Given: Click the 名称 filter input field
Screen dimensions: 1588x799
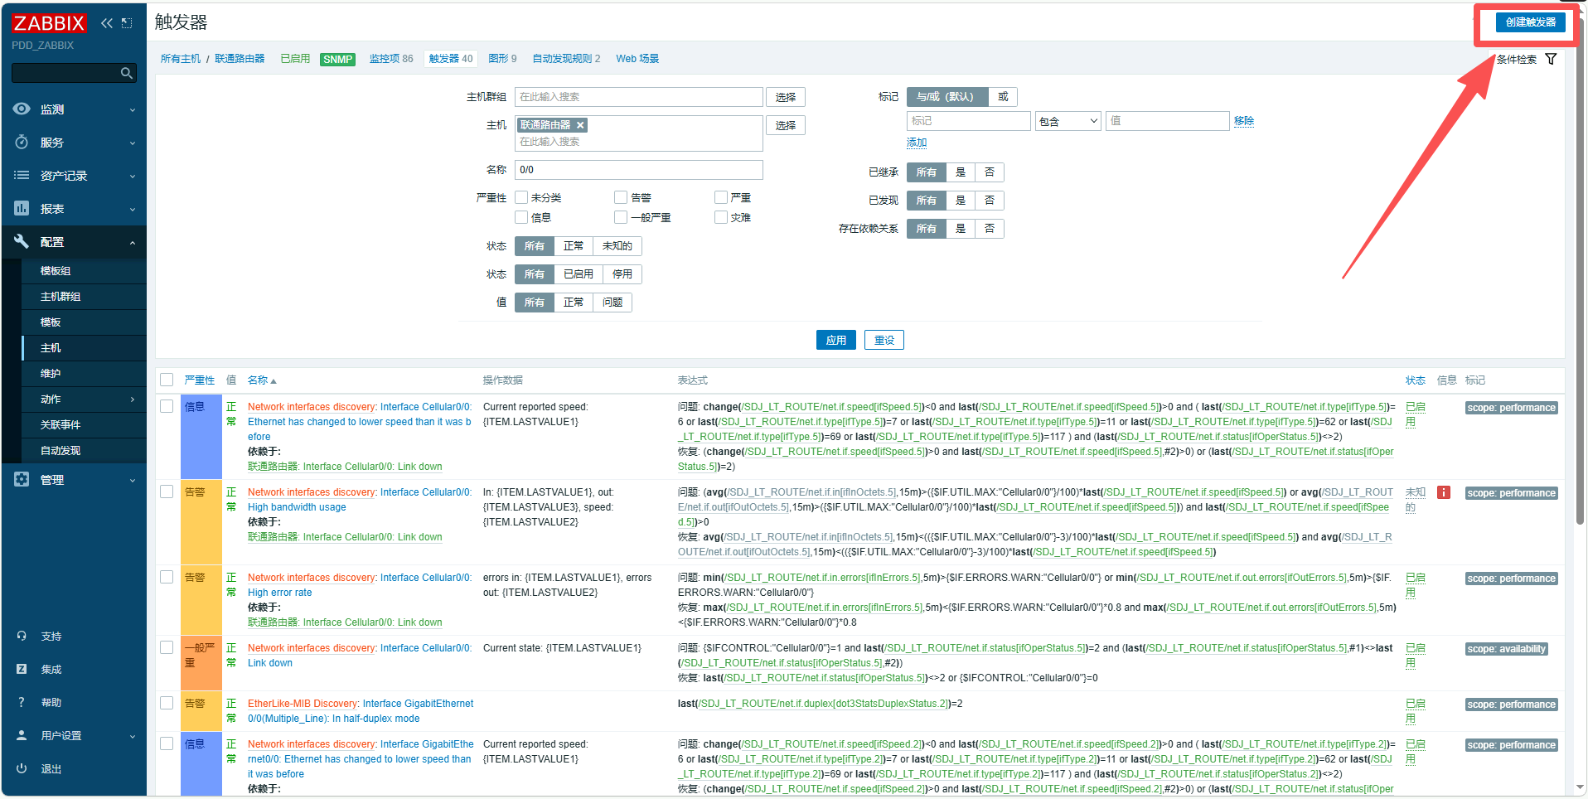Looking at the screenshot, I should tap(638, 170).
